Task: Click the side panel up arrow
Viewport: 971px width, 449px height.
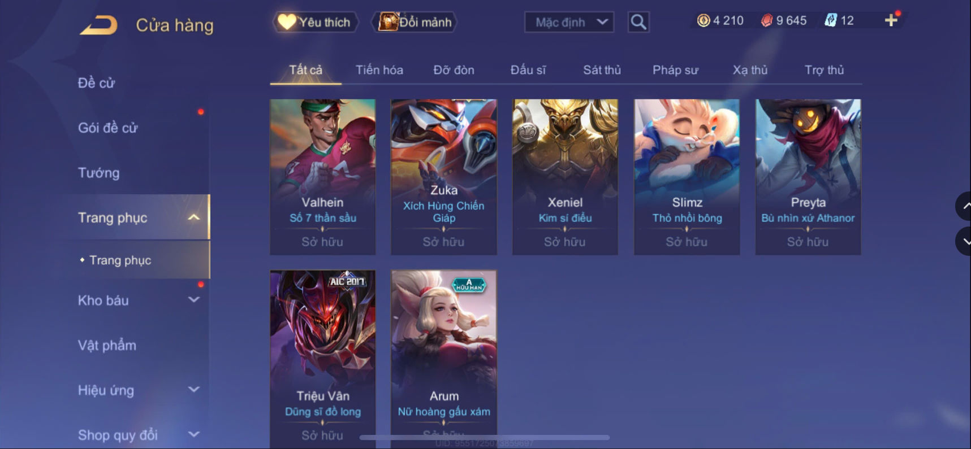Action: click(964, 206)
